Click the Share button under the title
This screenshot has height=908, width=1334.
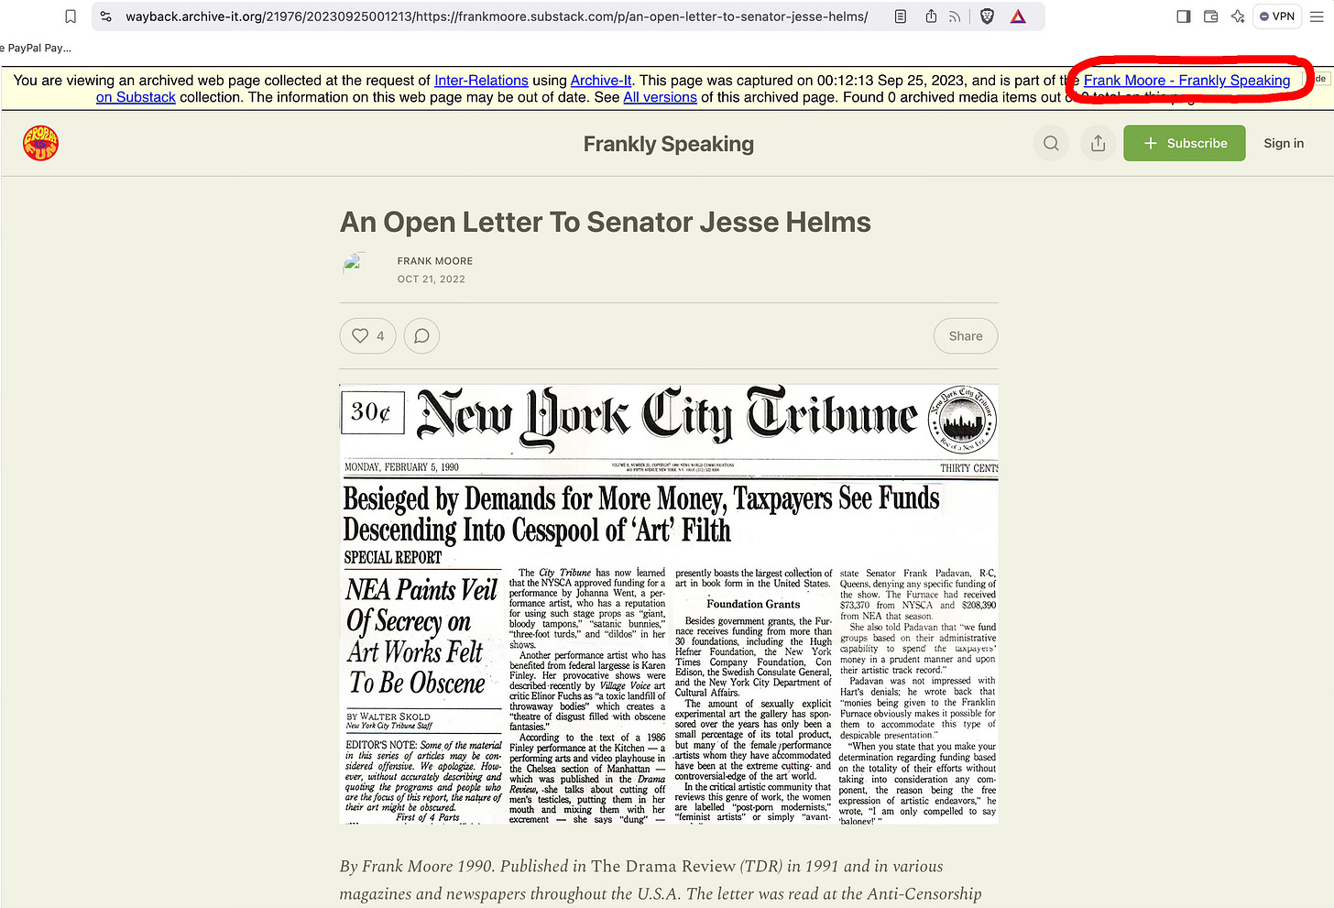point(966,336)
